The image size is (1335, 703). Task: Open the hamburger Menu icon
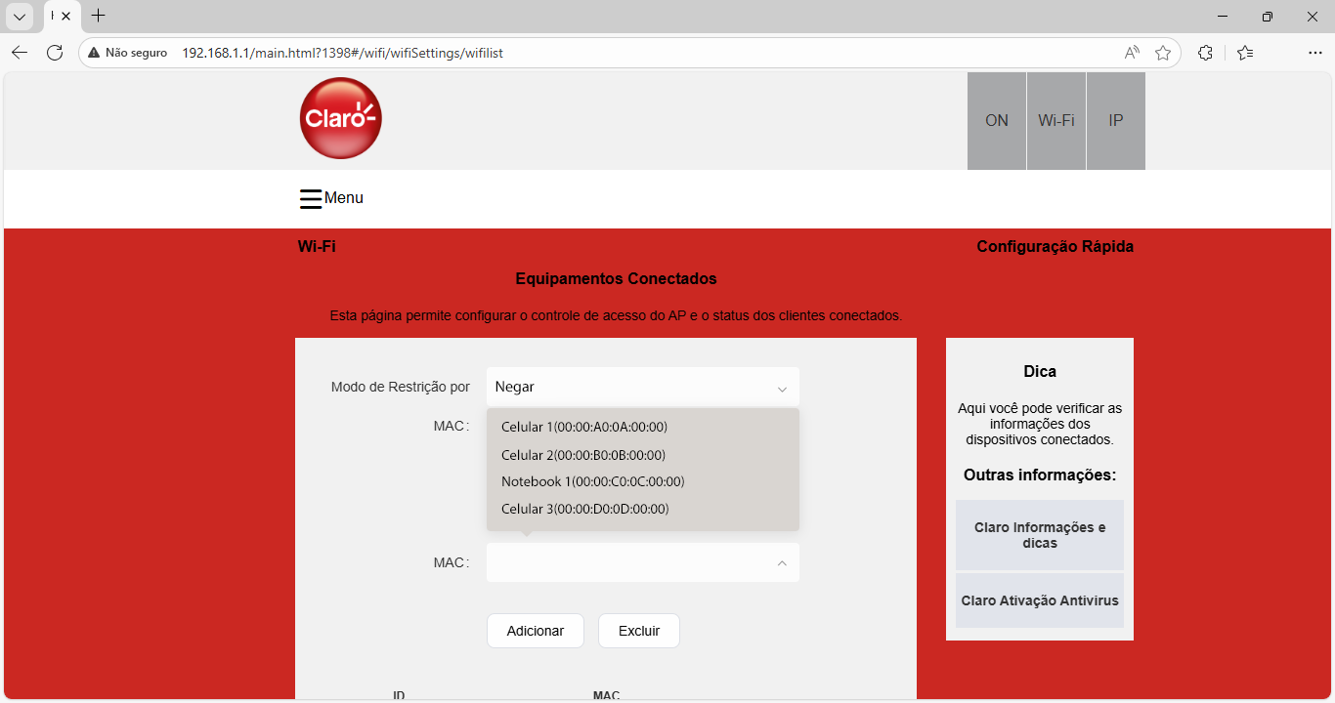coord(311,199)
